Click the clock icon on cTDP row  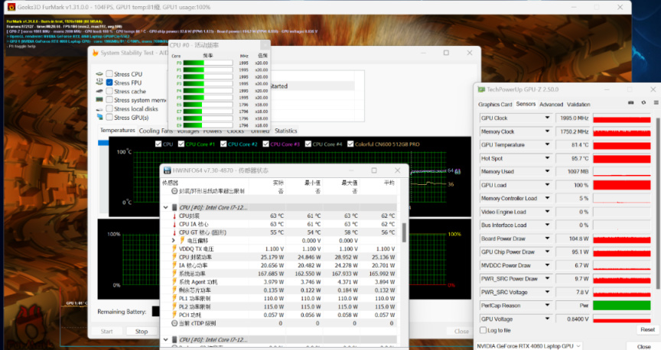174,323
